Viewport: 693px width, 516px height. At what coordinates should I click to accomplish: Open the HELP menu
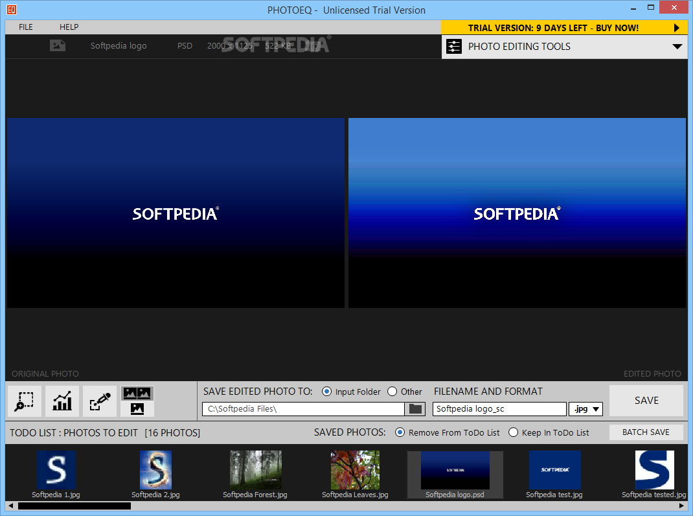tap(69, 27)
